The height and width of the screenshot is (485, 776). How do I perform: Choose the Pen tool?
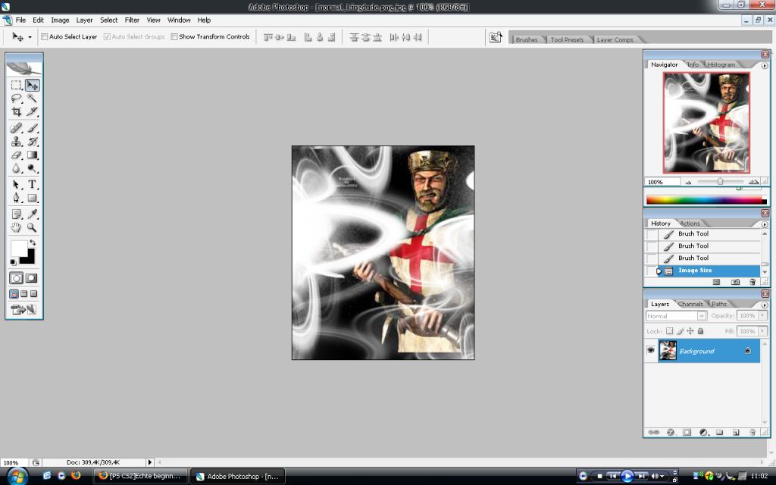(17, 198)
